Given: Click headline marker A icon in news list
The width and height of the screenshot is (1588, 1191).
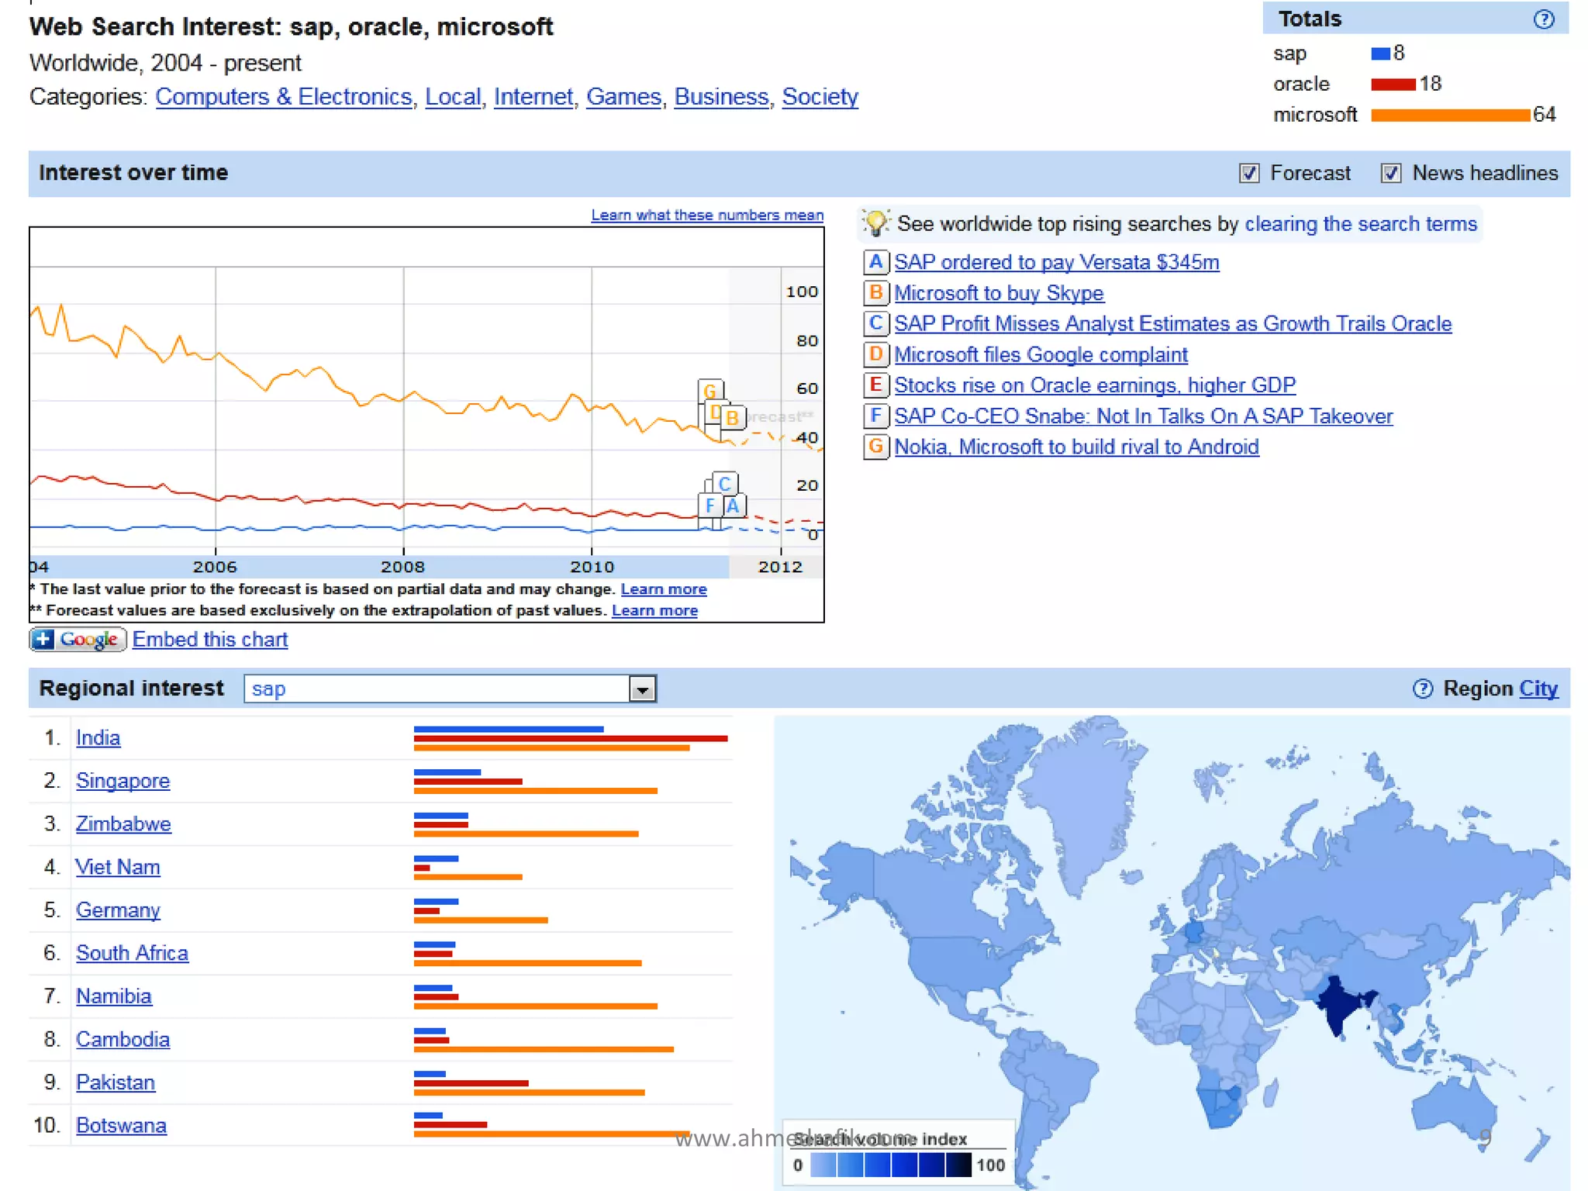Looking at the screenshot, I should click(x=875, y=262).
